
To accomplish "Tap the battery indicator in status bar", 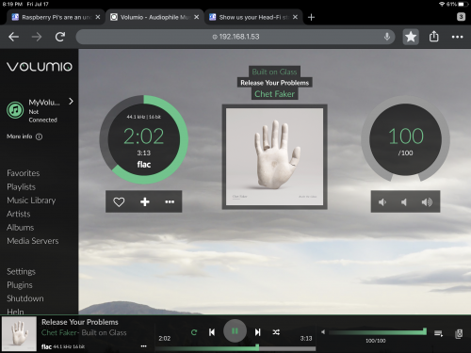I will [462, 4].
